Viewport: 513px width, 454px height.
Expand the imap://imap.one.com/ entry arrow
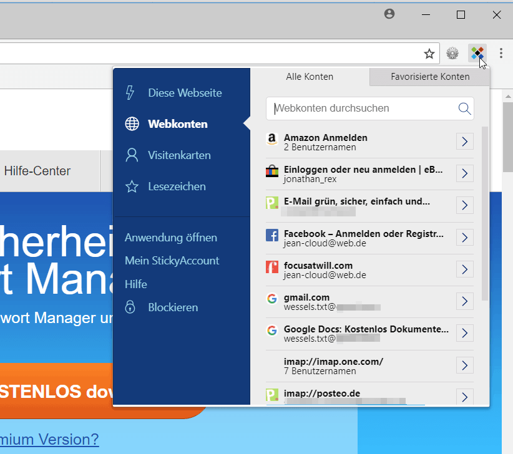pyautogui.click(x=465, y=365)
